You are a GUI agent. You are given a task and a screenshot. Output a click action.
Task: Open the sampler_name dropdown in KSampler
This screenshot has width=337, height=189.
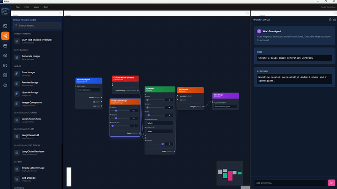pyautogui.click(x=159, y=123)
